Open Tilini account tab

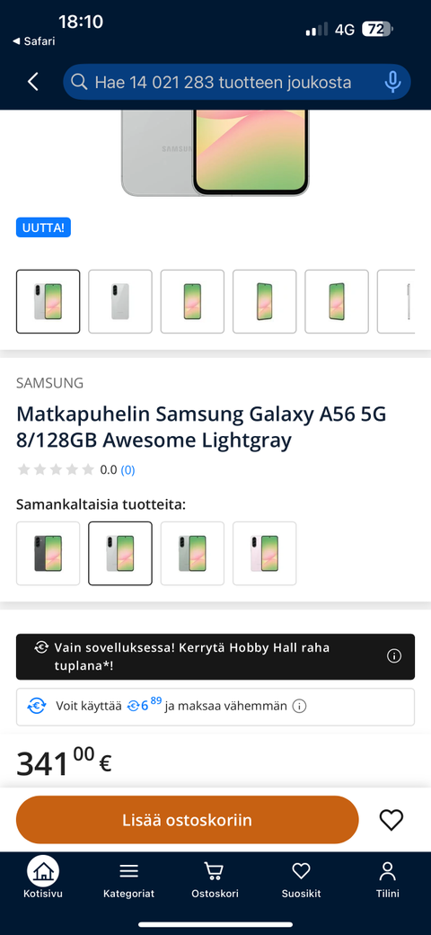click(388, 877)
